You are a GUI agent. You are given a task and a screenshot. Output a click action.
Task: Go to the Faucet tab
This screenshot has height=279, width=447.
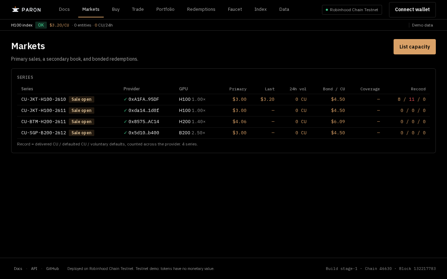click(235, 9)
